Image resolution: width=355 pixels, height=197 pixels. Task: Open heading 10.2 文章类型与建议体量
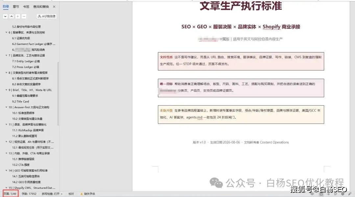point(27,119)
